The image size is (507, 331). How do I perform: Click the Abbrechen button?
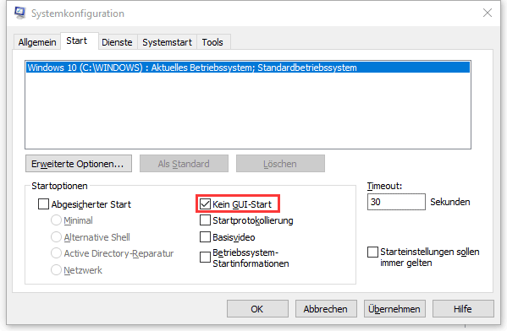coord(326,309)
